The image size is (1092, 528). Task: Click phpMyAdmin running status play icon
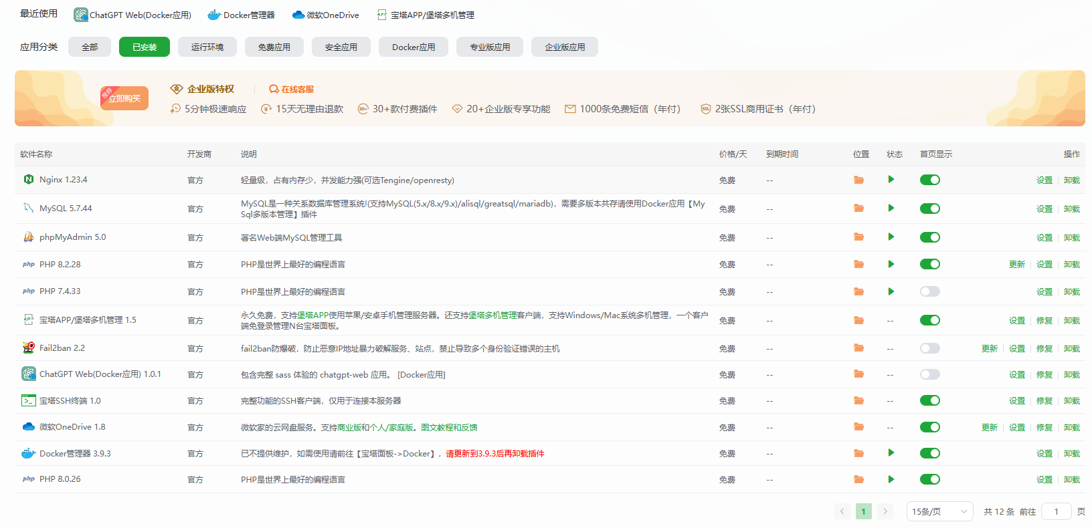click(891, 237)
